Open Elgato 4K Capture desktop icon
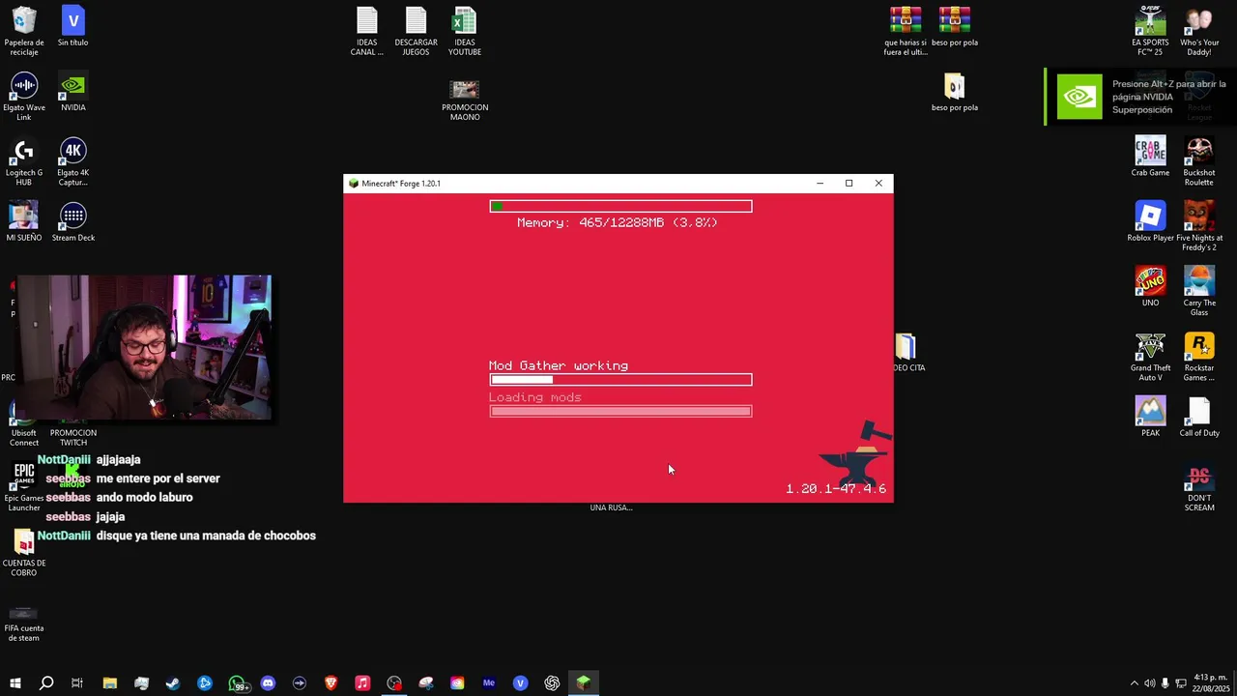1237x696 pixels. click(73, 161)
